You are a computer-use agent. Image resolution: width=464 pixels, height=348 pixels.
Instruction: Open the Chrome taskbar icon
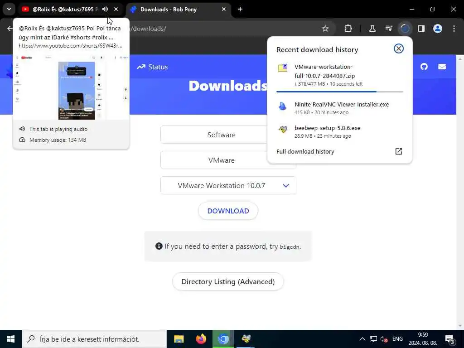coord(223,339)
